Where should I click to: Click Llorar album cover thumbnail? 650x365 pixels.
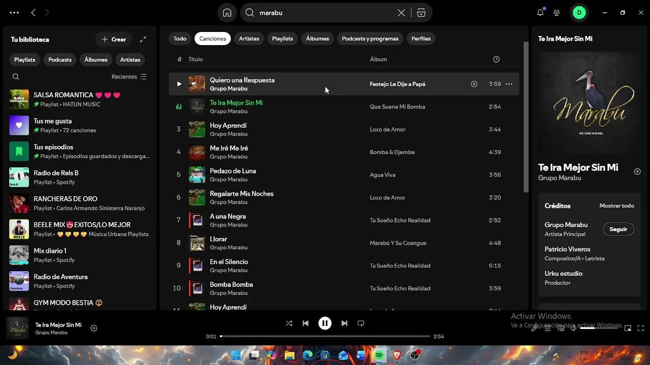click(x=197, y=243)
